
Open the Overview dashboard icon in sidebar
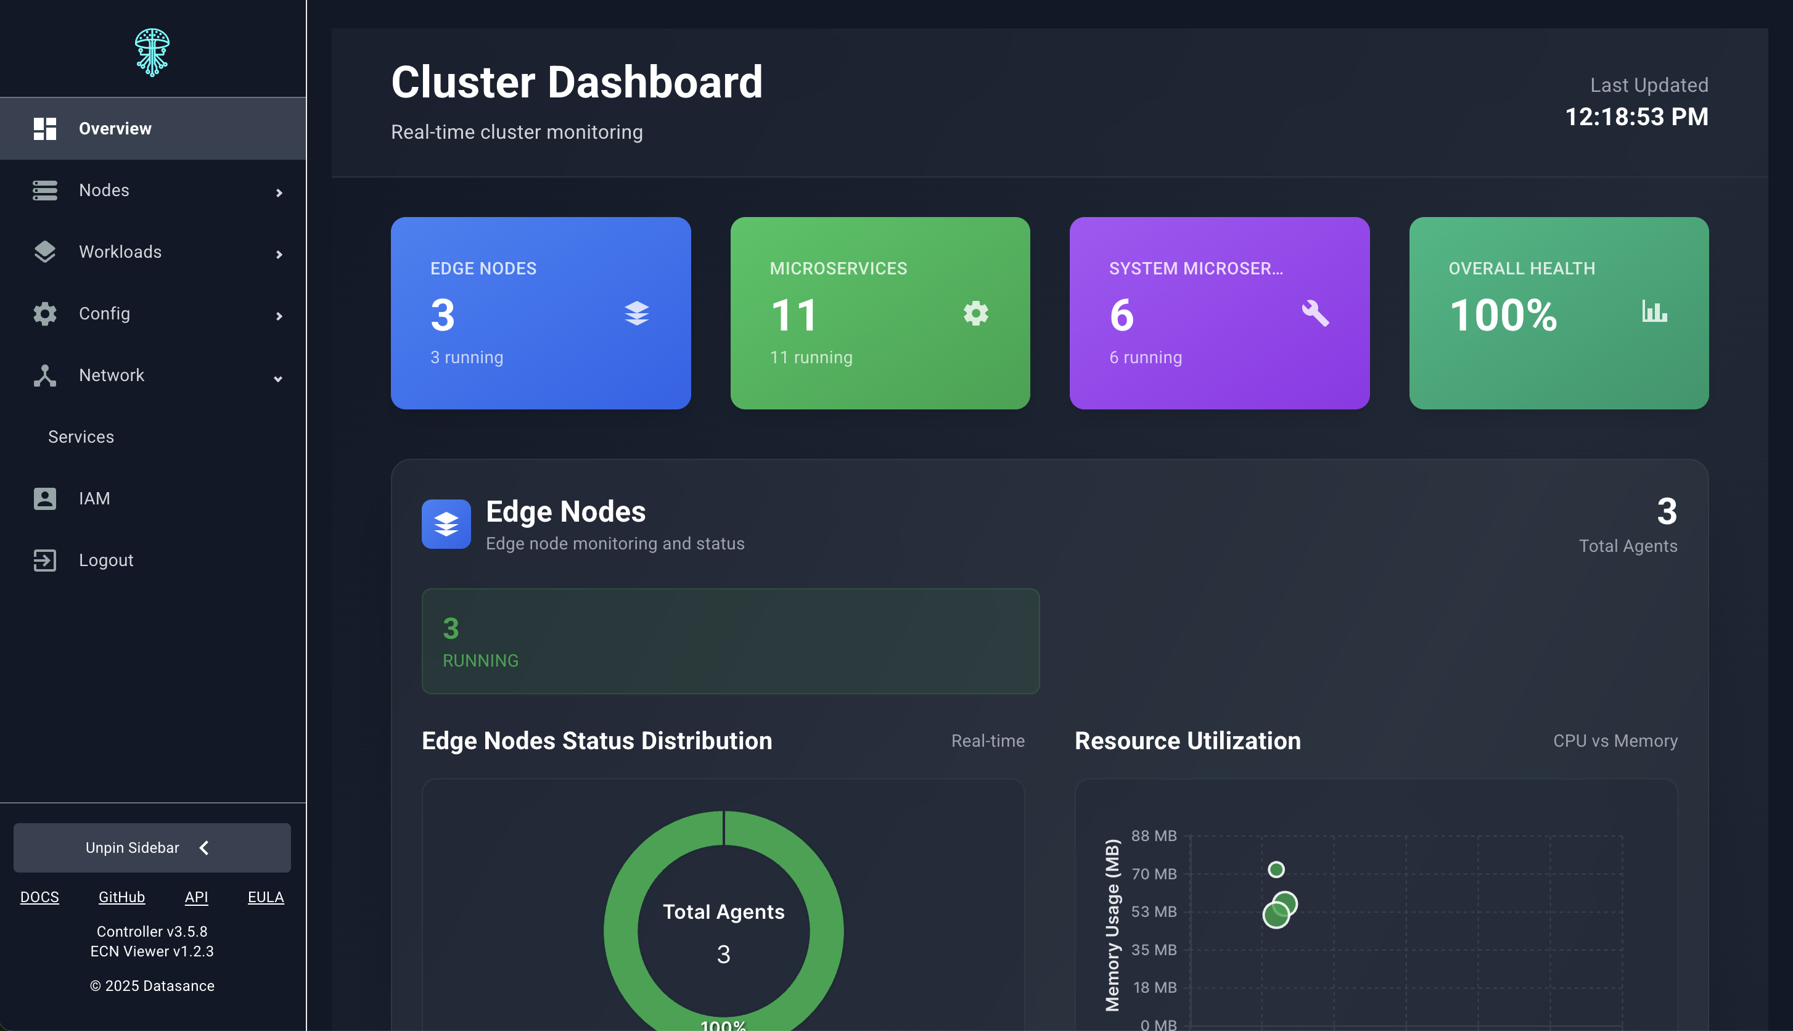tap(45, 128)
